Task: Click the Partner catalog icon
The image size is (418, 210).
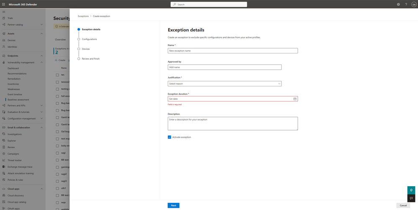Action: pyautogui.click(x=4, y=25)
